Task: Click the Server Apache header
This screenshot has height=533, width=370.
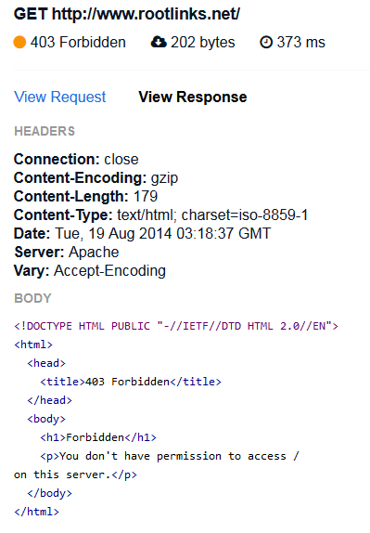Action: pyautogui.click(x=67, y=253)
